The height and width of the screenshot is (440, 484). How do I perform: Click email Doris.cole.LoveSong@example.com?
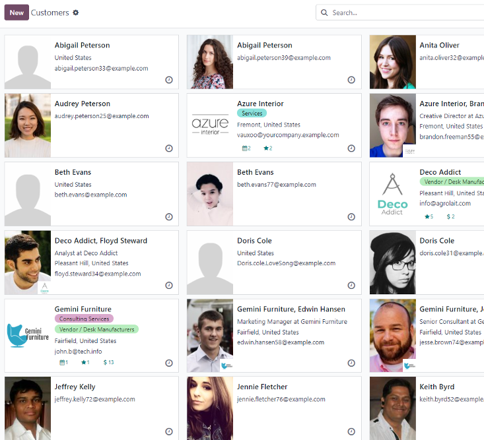pos(286,263)
